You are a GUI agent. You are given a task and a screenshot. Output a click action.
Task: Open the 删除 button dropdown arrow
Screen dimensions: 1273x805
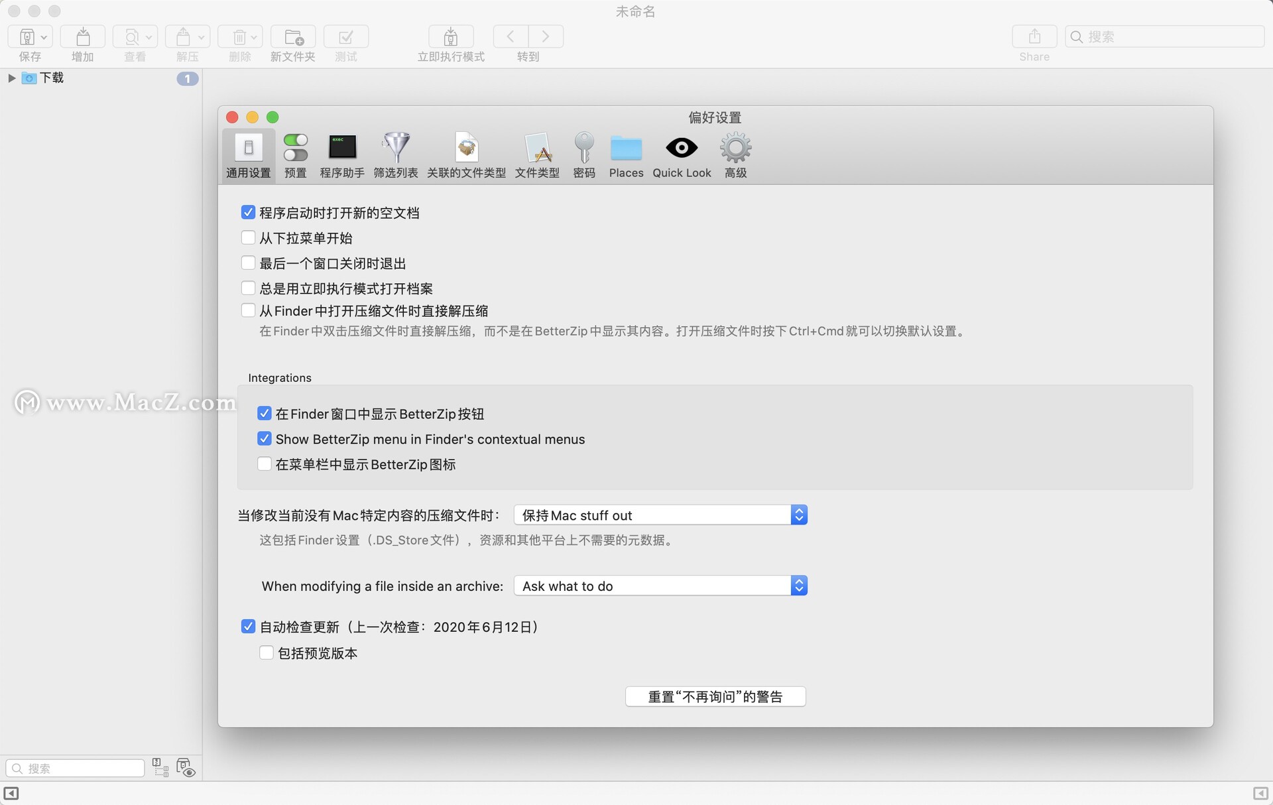coord(254,38)
